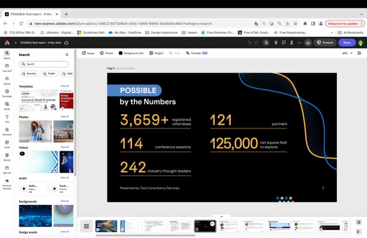Expand the 61% zoom level dropdown

click(346, 53)
